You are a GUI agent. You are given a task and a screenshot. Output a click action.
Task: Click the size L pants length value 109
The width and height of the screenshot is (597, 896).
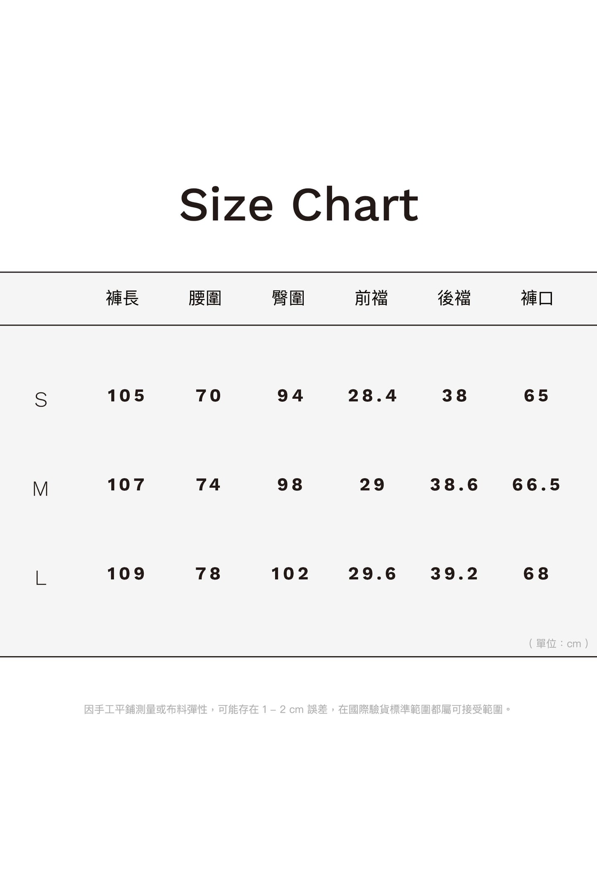pyautogui.click(x=126, y=574)
